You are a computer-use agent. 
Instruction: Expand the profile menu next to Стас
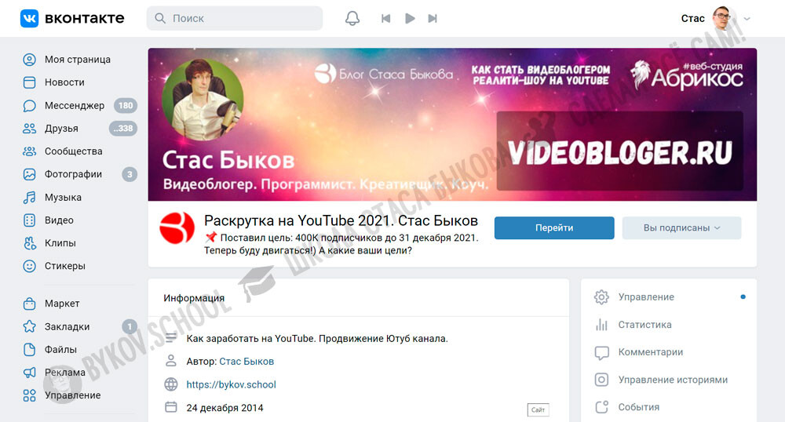[x=747, y=19]
